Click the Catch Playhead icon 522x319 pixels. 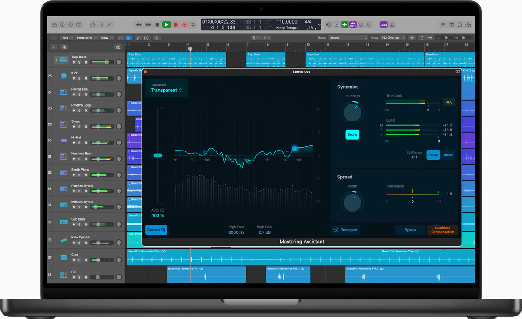pos(157,38)
